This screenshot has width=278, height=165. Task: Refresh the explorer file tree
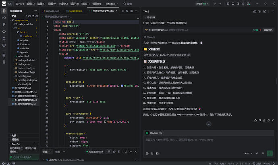(33, 16)
